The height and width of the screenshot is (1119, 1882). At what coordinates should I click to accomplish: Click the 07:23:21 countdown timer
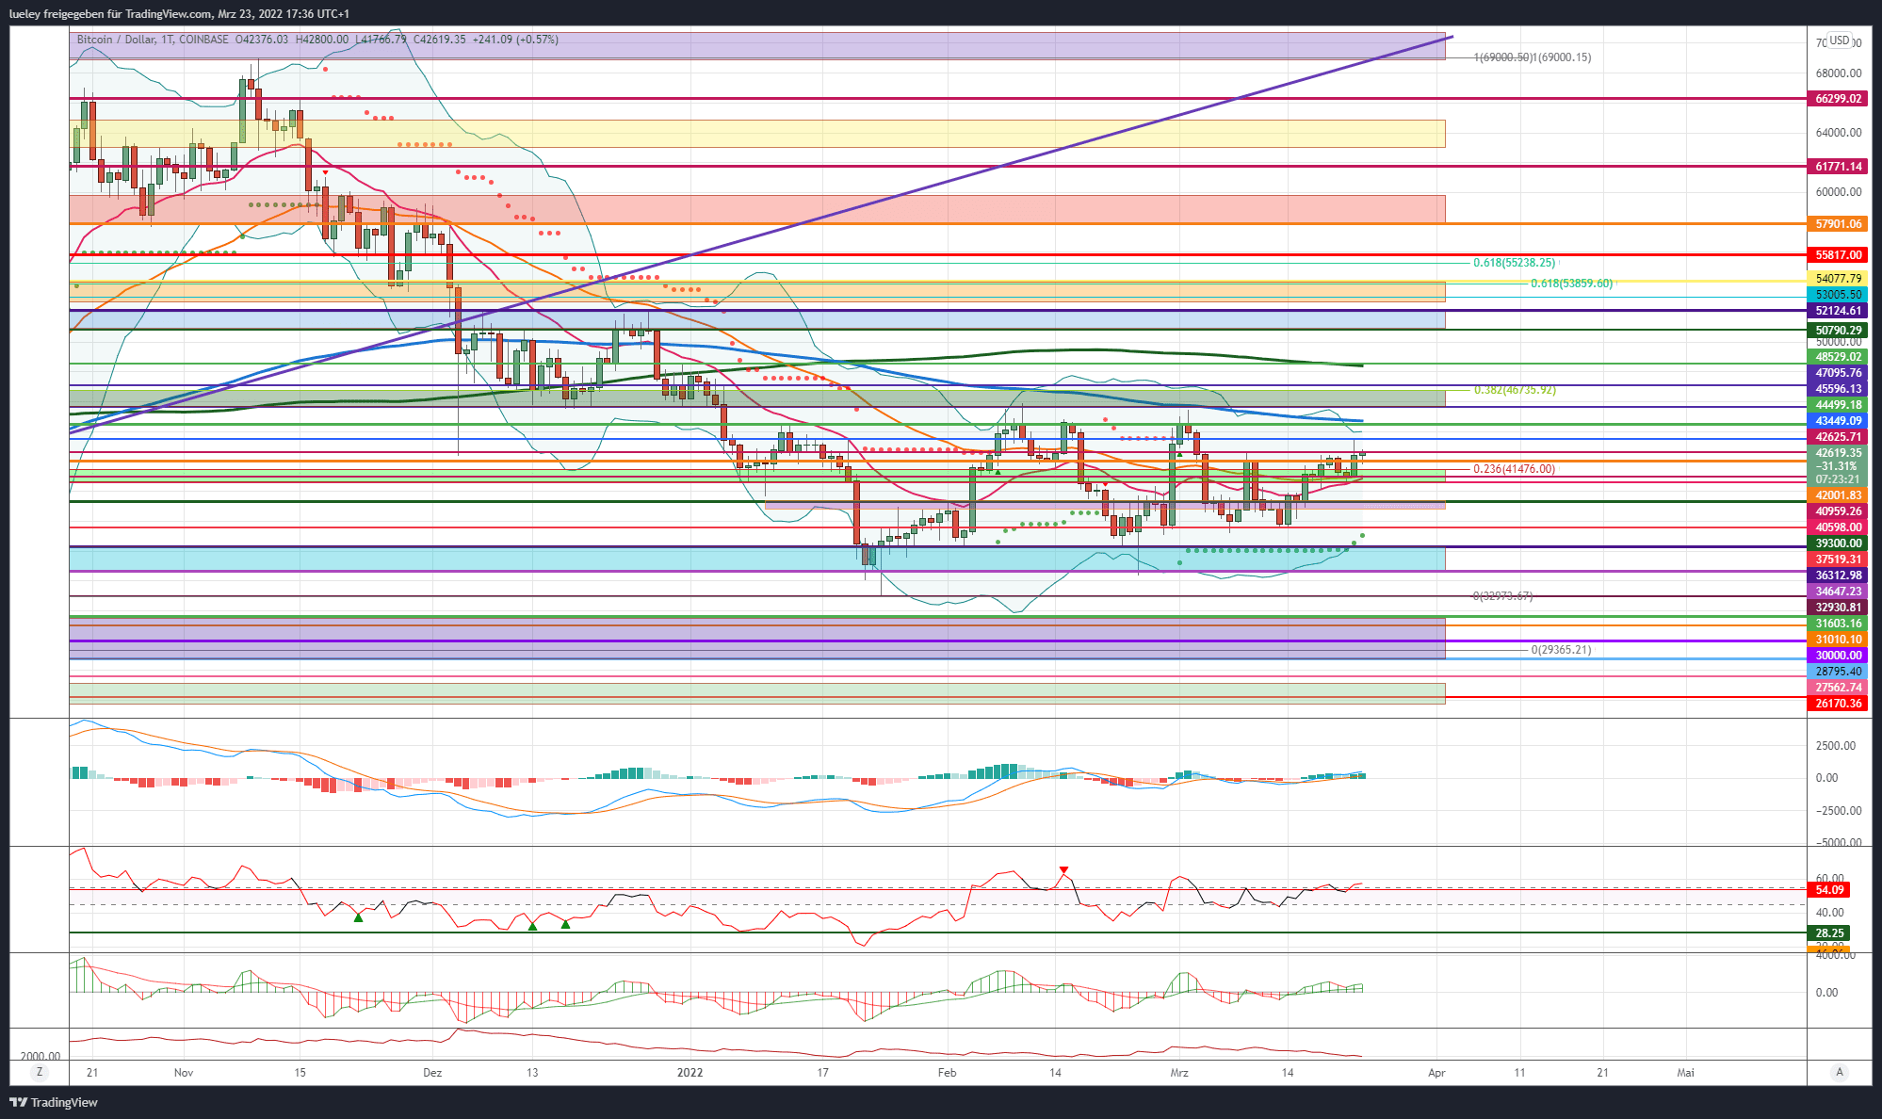pyautogui.click(x=1838, y=479)
